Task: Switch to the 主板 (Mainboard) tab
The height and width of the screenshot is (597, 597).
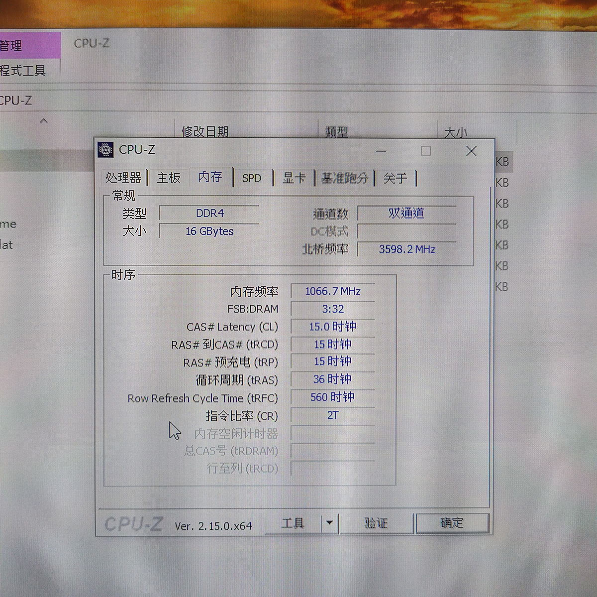Action: click(169, 178)
